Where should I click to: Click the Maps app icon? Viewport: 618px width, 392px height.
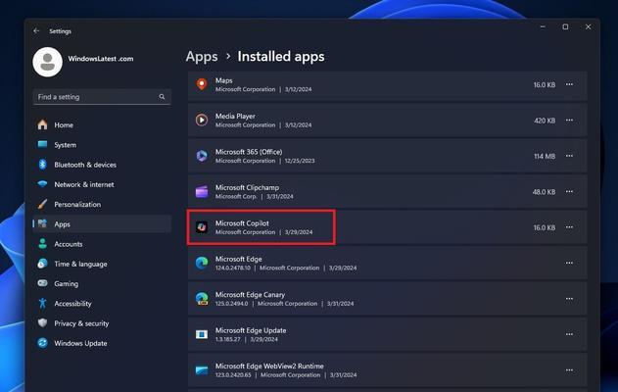coord(202,84)
